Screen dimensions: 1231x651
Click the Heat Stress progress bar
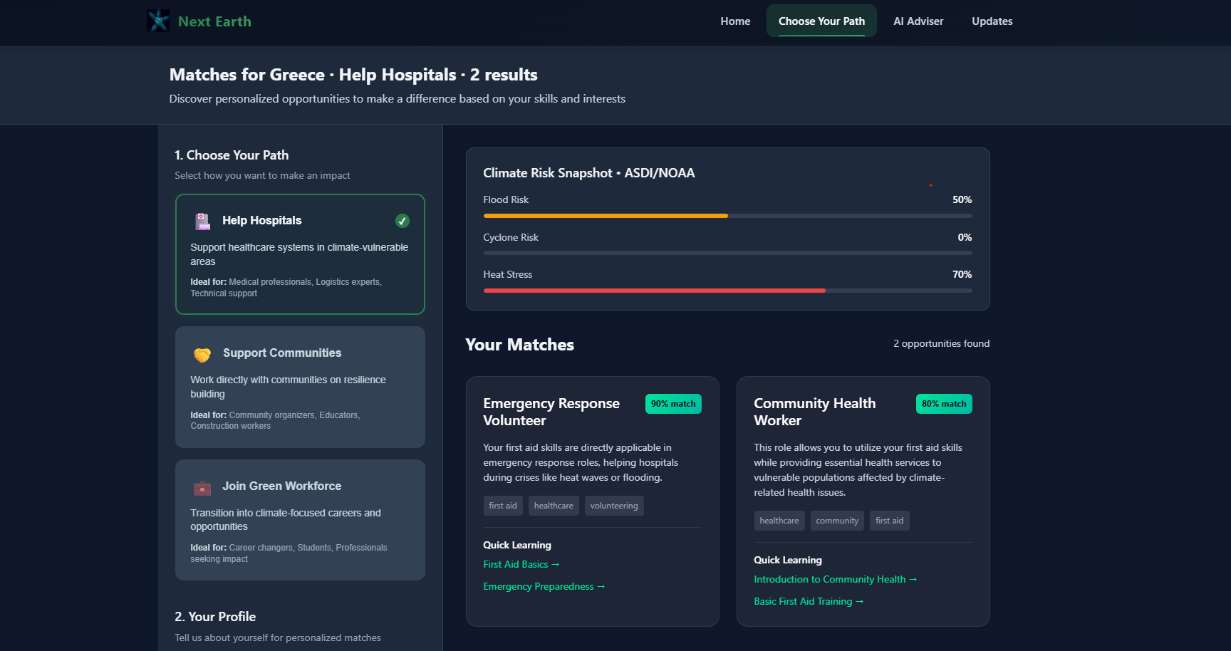coord(727,291)
